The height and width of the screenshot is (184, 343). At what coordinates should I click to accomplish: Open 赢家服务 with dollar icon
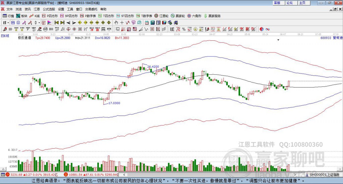(212, 16)
